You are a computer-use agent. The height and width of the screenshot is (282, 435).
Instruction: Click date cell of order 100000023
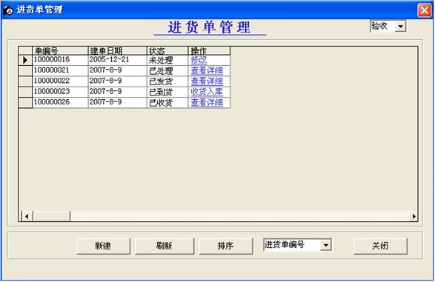point(117,92)
